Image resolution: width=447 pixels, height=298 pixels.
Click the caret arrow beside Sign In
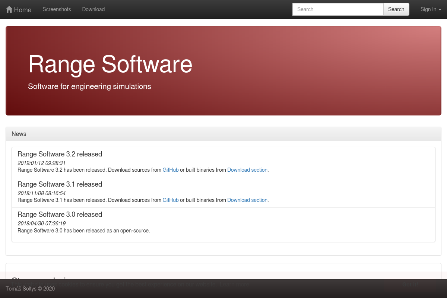[x=440, y=10]
